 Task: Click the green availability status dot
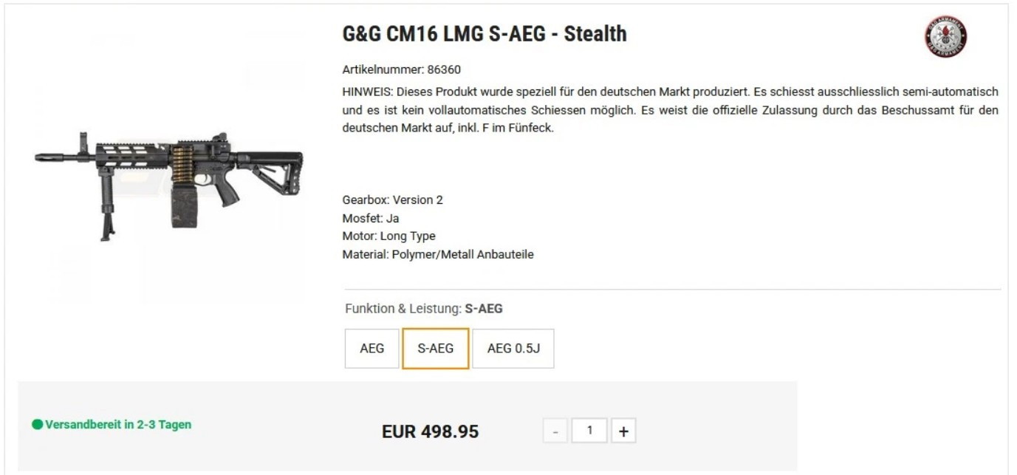coord(37,425)
